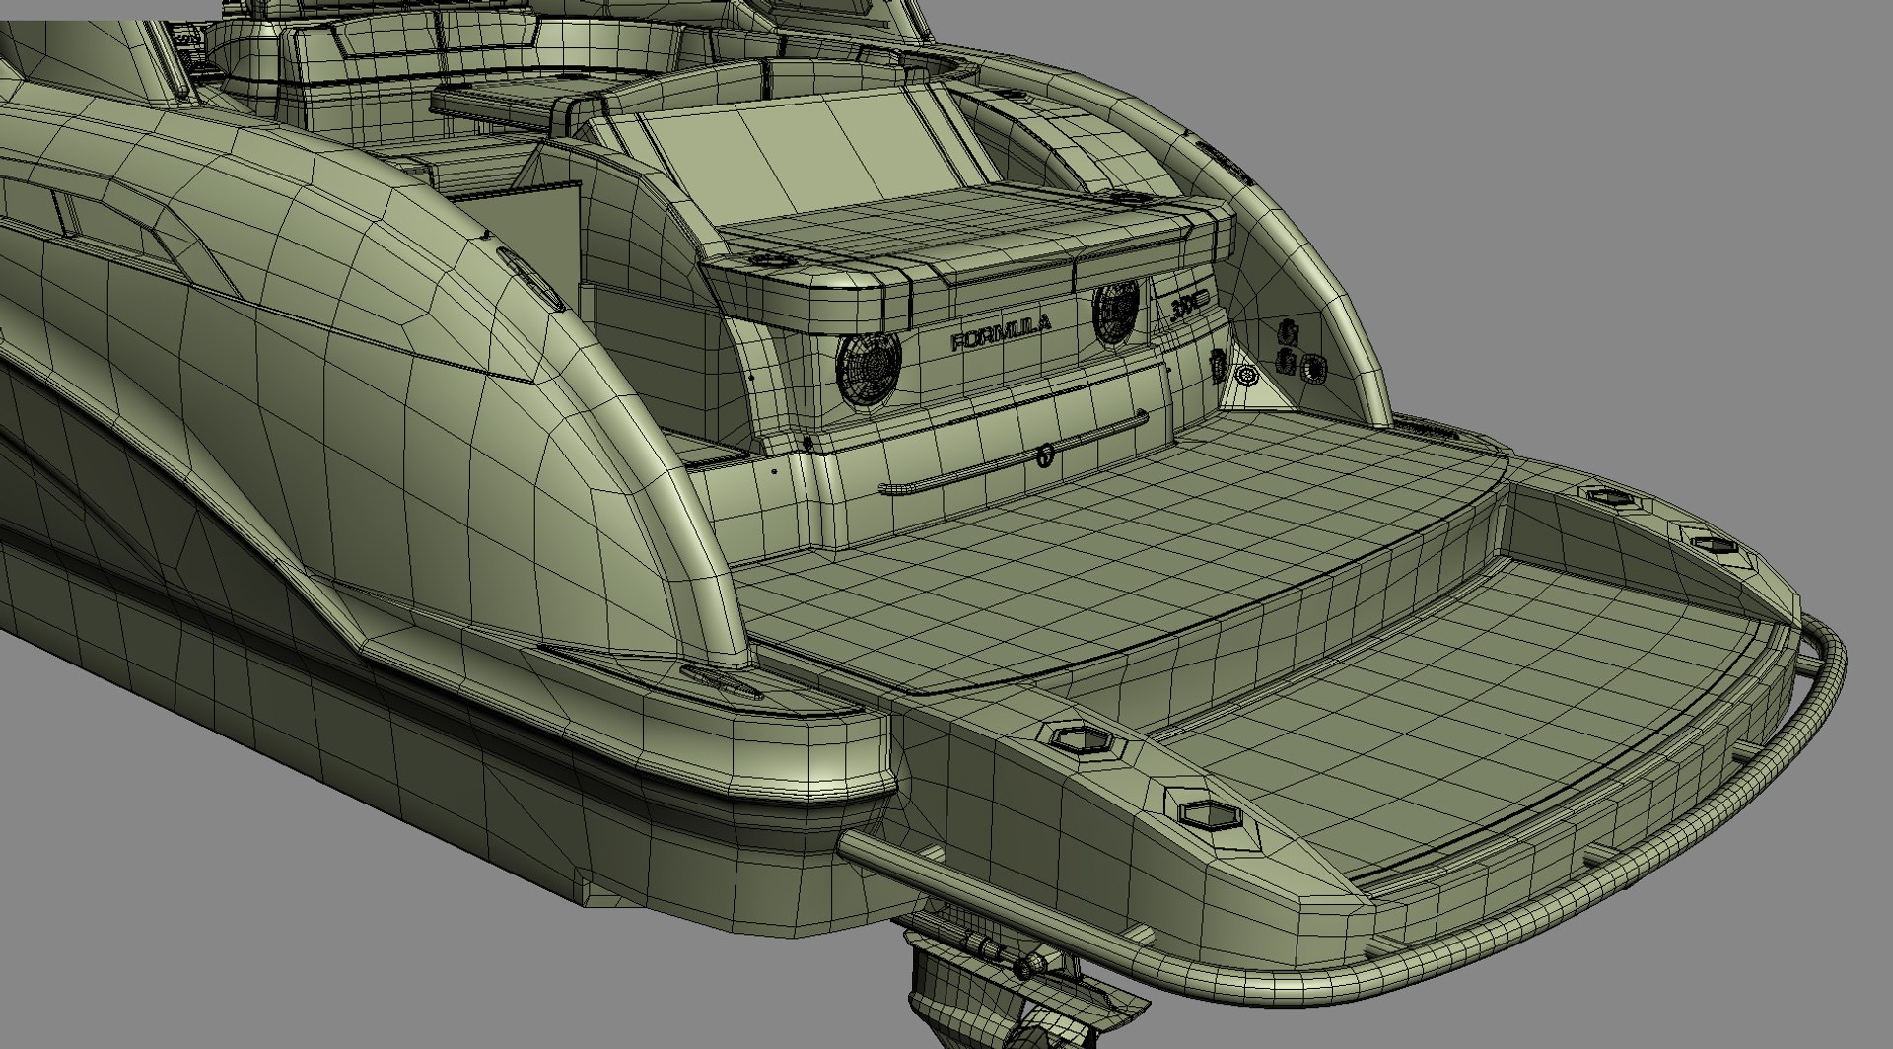Image resolution: width=1893 pixels, height=1049 pixels.
Task: Click the 300 badge beside the speaker
Action: coord(1190,306)
